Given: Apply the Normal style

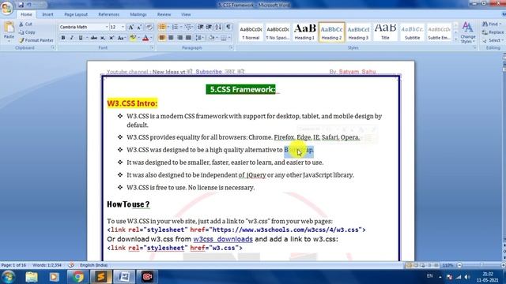Looking at the screenshot, I should point(251,32).
